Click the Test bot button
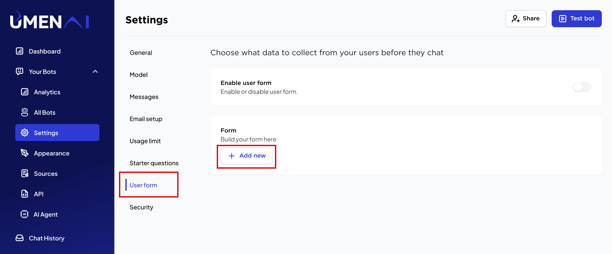Screen dimensions: 612x254 pos(577,19)
